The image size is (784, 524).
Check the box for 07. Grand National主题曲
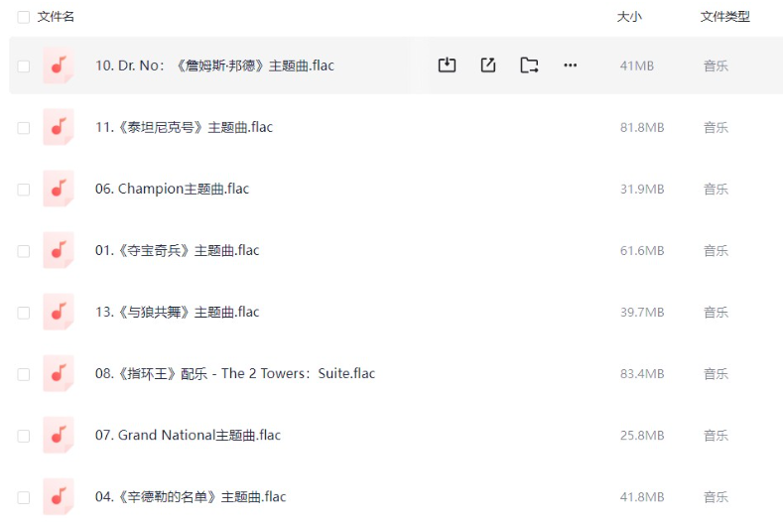[x=24, y=436]
